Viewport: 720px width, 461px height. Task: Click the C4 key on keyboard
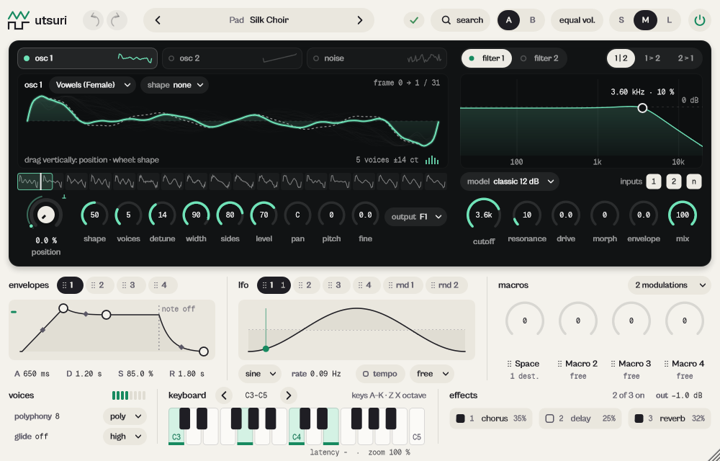(x=297, y=426)
